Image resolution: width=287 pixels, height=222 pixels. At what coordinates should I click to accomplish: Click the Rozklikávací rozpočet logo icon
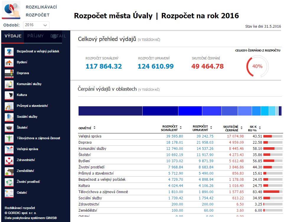pos(11,10)
